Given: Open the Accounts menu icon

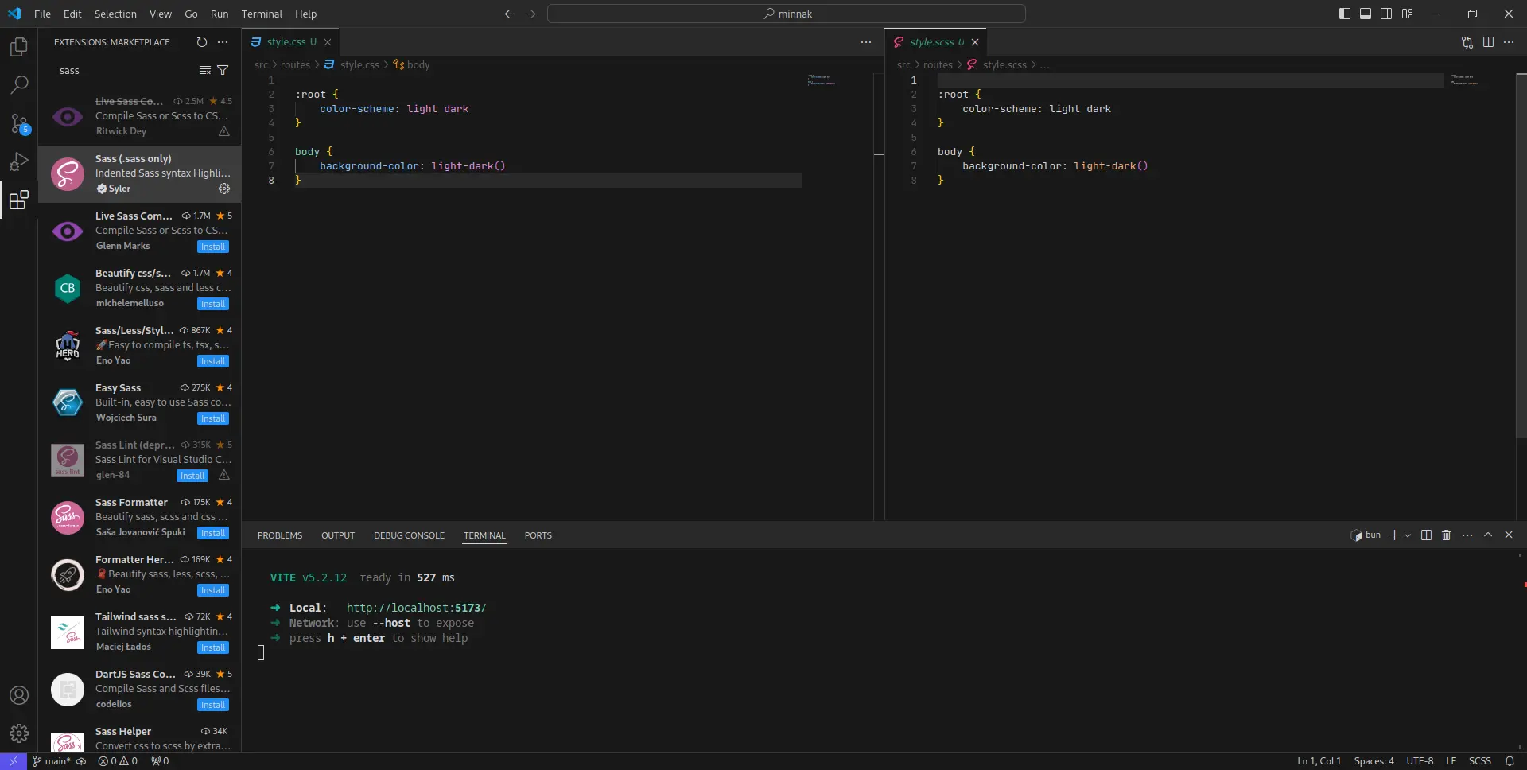Looking at the screenshot, I should coord(19,695).
